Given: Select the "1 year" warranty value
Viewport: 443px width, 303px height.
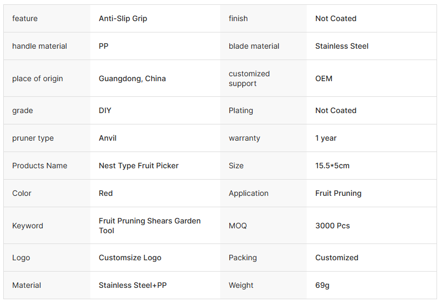Looking at the screenshot, I should pyautogui.click(x=326, y=138).
